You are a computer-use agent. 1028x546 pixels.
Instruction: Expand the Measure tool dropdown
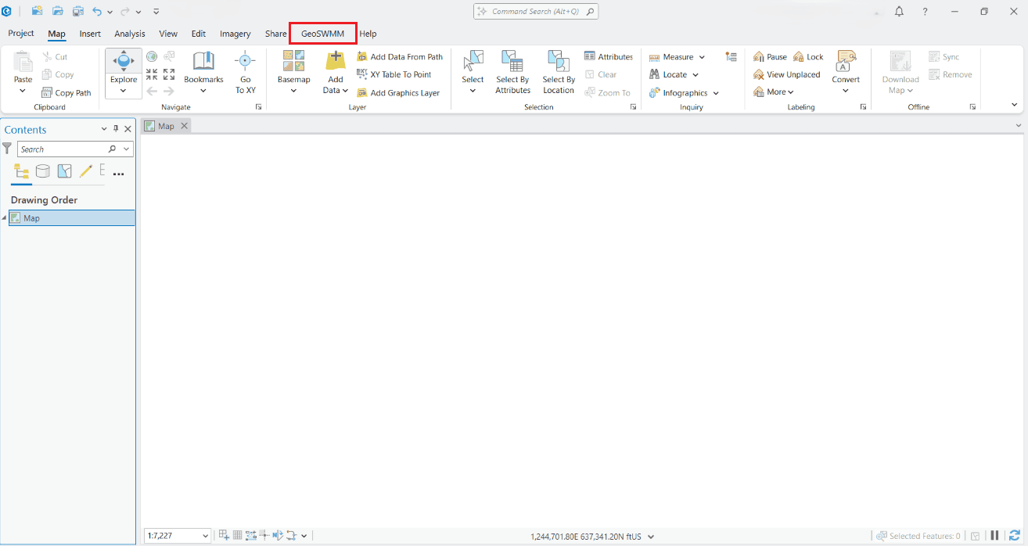[x=701, y=56]
